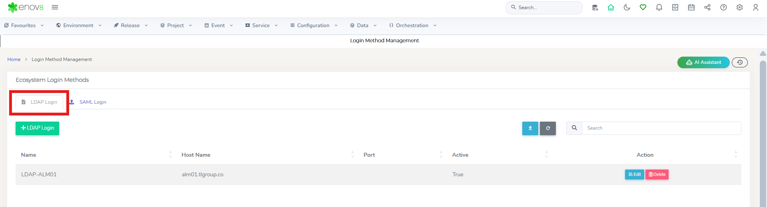Open the user profile icon
Image resolution: width=767 pixels, height=207 pixels.
tap(755, 7)
